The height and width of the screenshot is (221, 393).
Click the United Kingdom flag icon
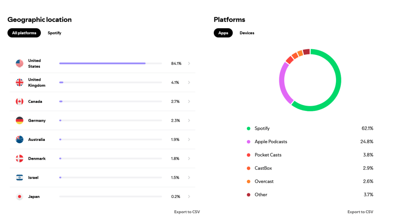(x=20, y=82)
